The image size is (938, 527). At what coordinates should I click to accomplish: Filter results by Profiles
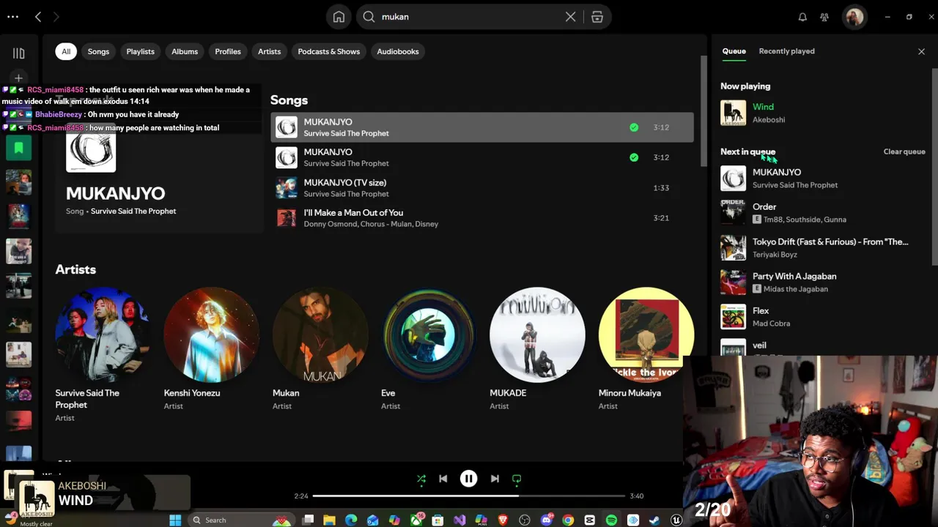click(228, 51)
